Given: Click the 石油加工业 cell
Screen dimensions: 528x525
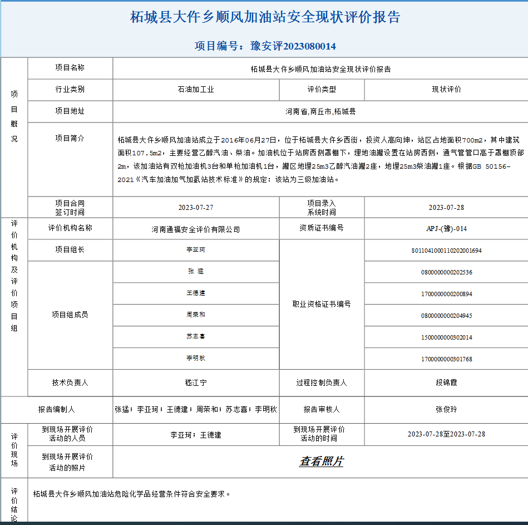Looking at the screenshot, I should pos(196,90).
